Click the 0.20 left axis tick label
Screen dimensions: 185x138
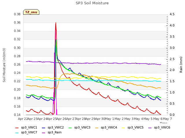tap(17, 90)
